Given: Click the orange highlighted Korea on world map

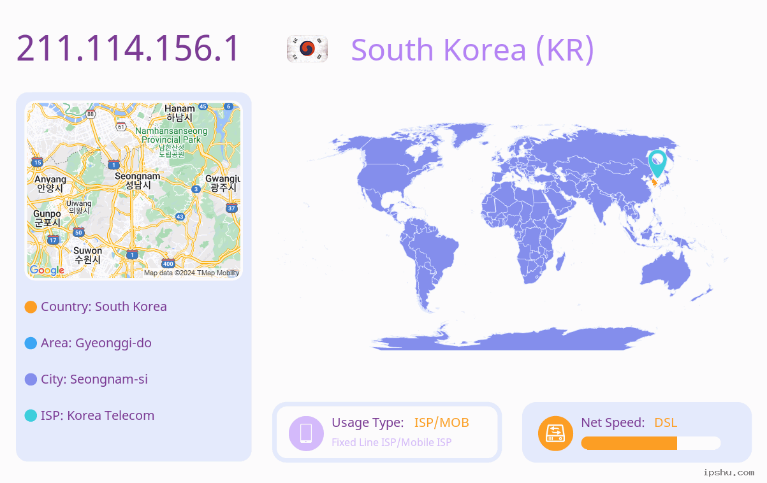Looking at the screenshot, I should point(654,182).
